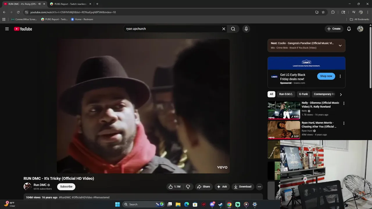This screenshot has height=209, width=372.
Task: Click Shop now on Lowe's ad
Action: [326, 76]
